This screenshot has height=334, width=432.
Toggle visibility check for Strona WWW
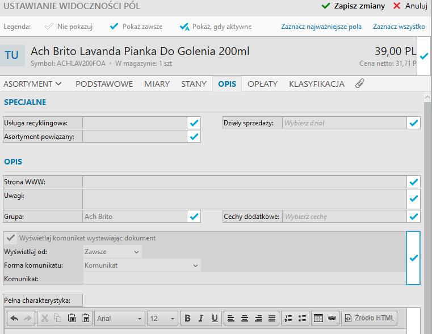414,182
